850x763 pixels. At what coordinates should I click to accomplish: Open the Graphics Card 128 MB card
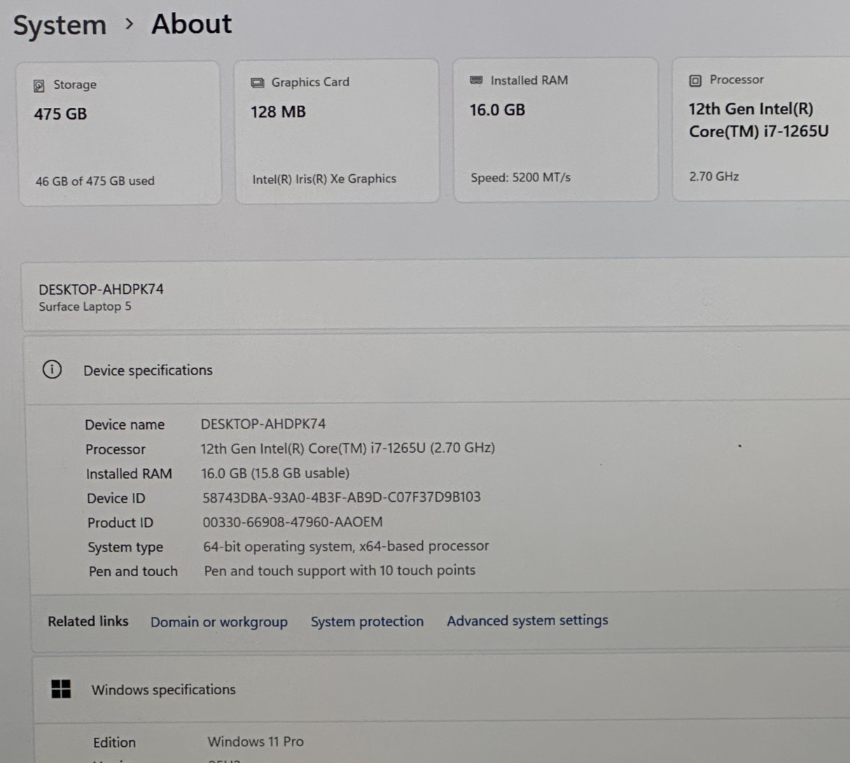(x=337, y=131)
